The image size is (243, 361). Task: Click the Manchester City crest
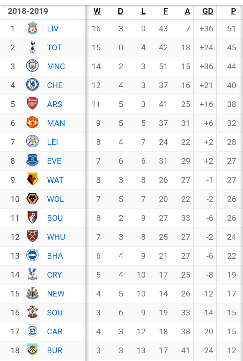click(32, 66)
